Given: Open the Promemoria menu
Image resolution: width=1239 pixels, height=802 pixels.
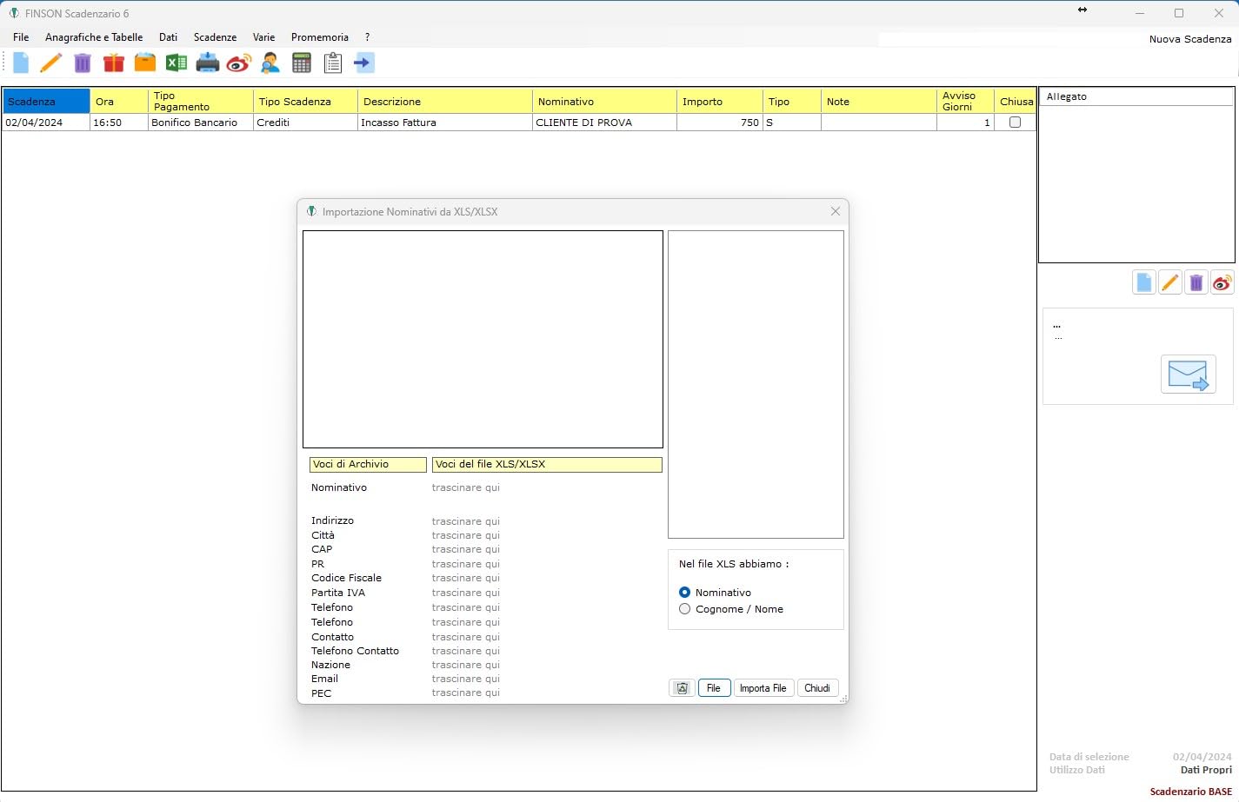Looking at the screenshot, I should point(320,37).
